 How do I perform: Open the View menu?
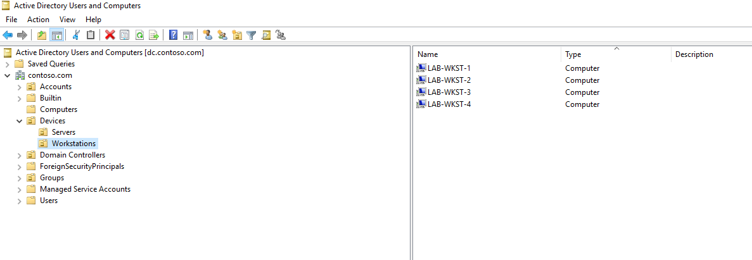(x=68, y=20)
